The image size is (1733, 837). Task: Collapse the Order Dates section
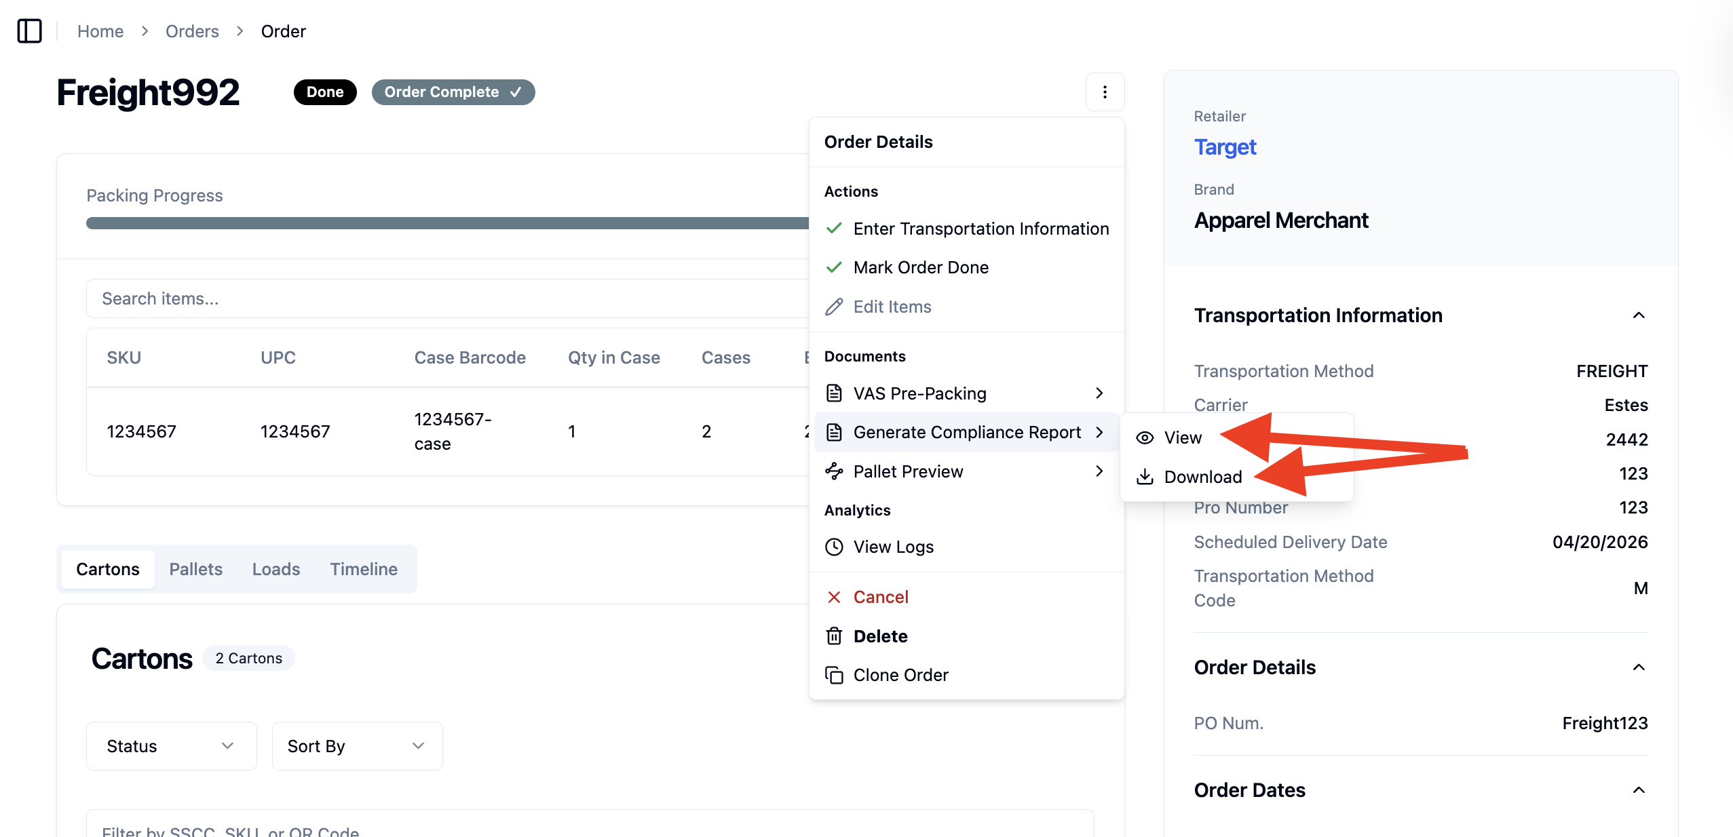pyautogui.click(x=1639, y=790)
